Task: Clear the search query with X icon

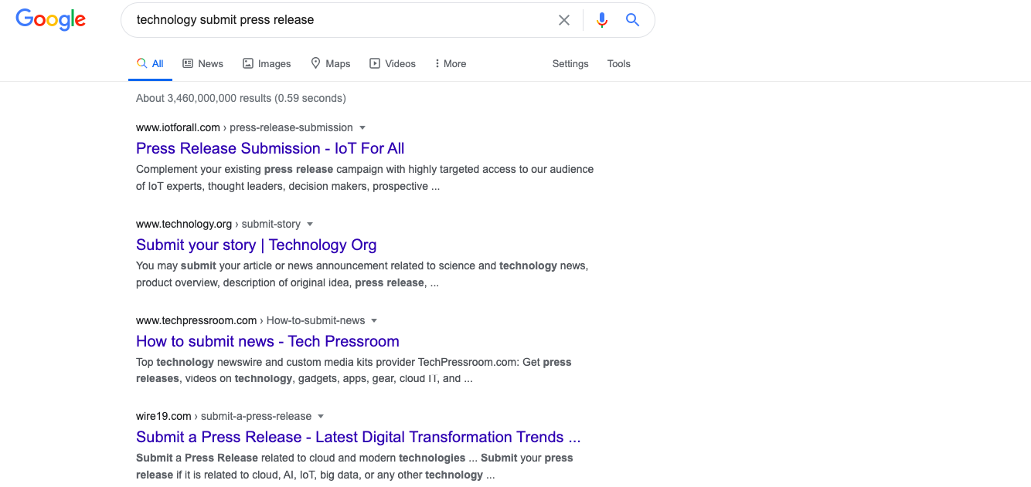Action: [x=564, y=20]
